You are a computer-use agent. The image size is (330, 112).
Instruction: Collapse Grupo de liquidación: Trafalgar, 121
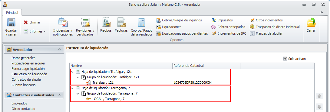tap(78, 77)
